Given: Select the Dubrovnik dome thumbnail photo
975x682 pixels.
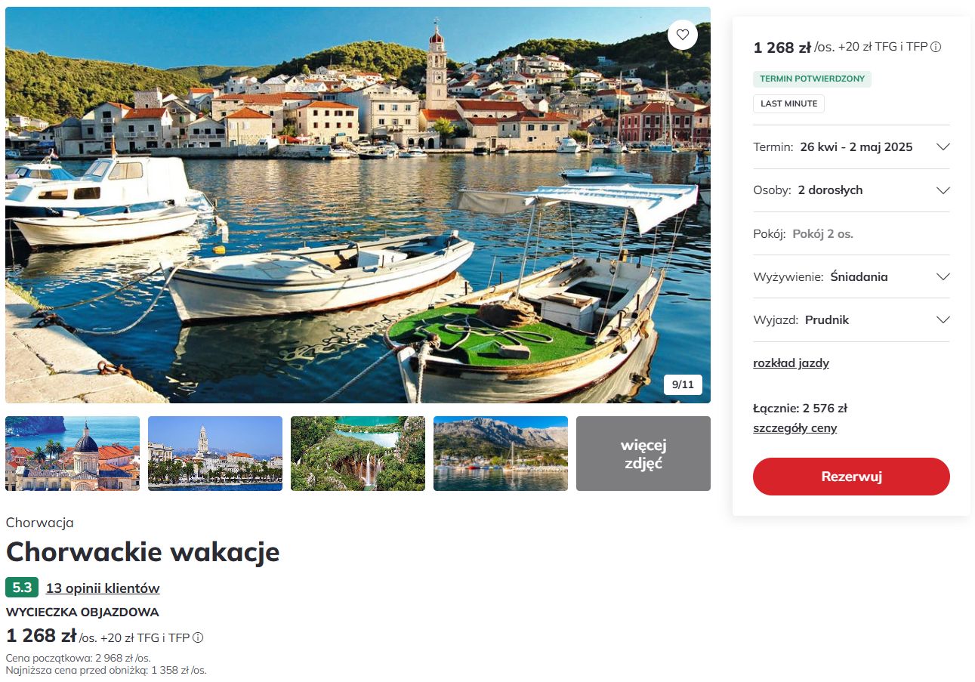Looking at the screenshot, I should click(73, 453).
